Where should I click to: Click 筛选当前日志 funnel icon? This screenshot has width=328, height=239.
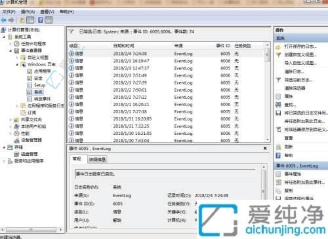pyautogui.click(x=278, y=80)
